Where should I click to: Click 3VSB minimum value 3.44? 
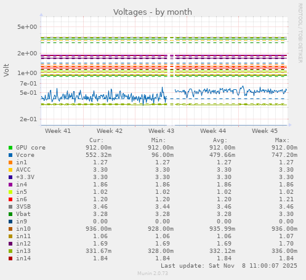click(163, 207)
